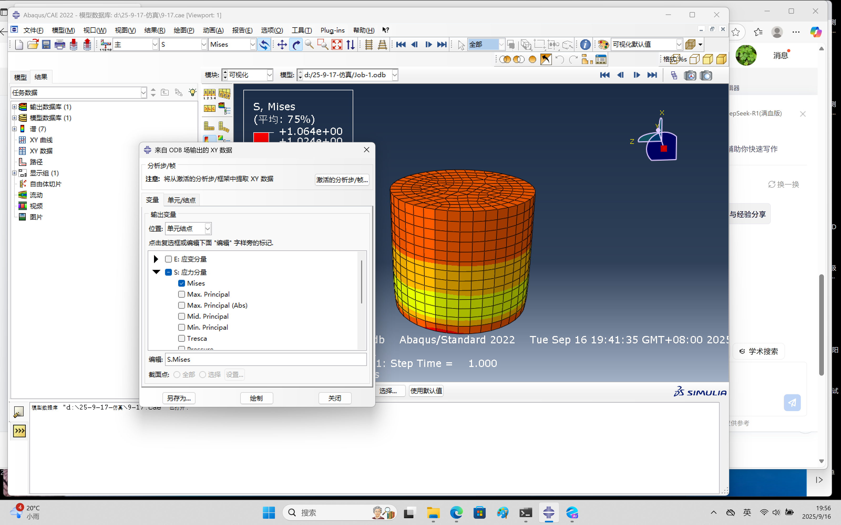Click previous frame arrow beside model field
Viewport: 841px width, 525px height.
[620, 75]
